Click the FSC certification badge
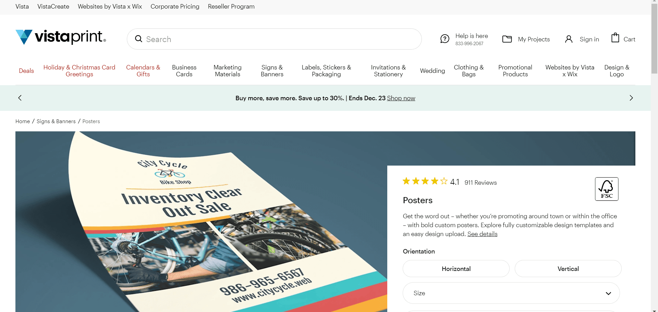This screenshot has height=312, width=658. pyautogui.click(x=607, y=189)
